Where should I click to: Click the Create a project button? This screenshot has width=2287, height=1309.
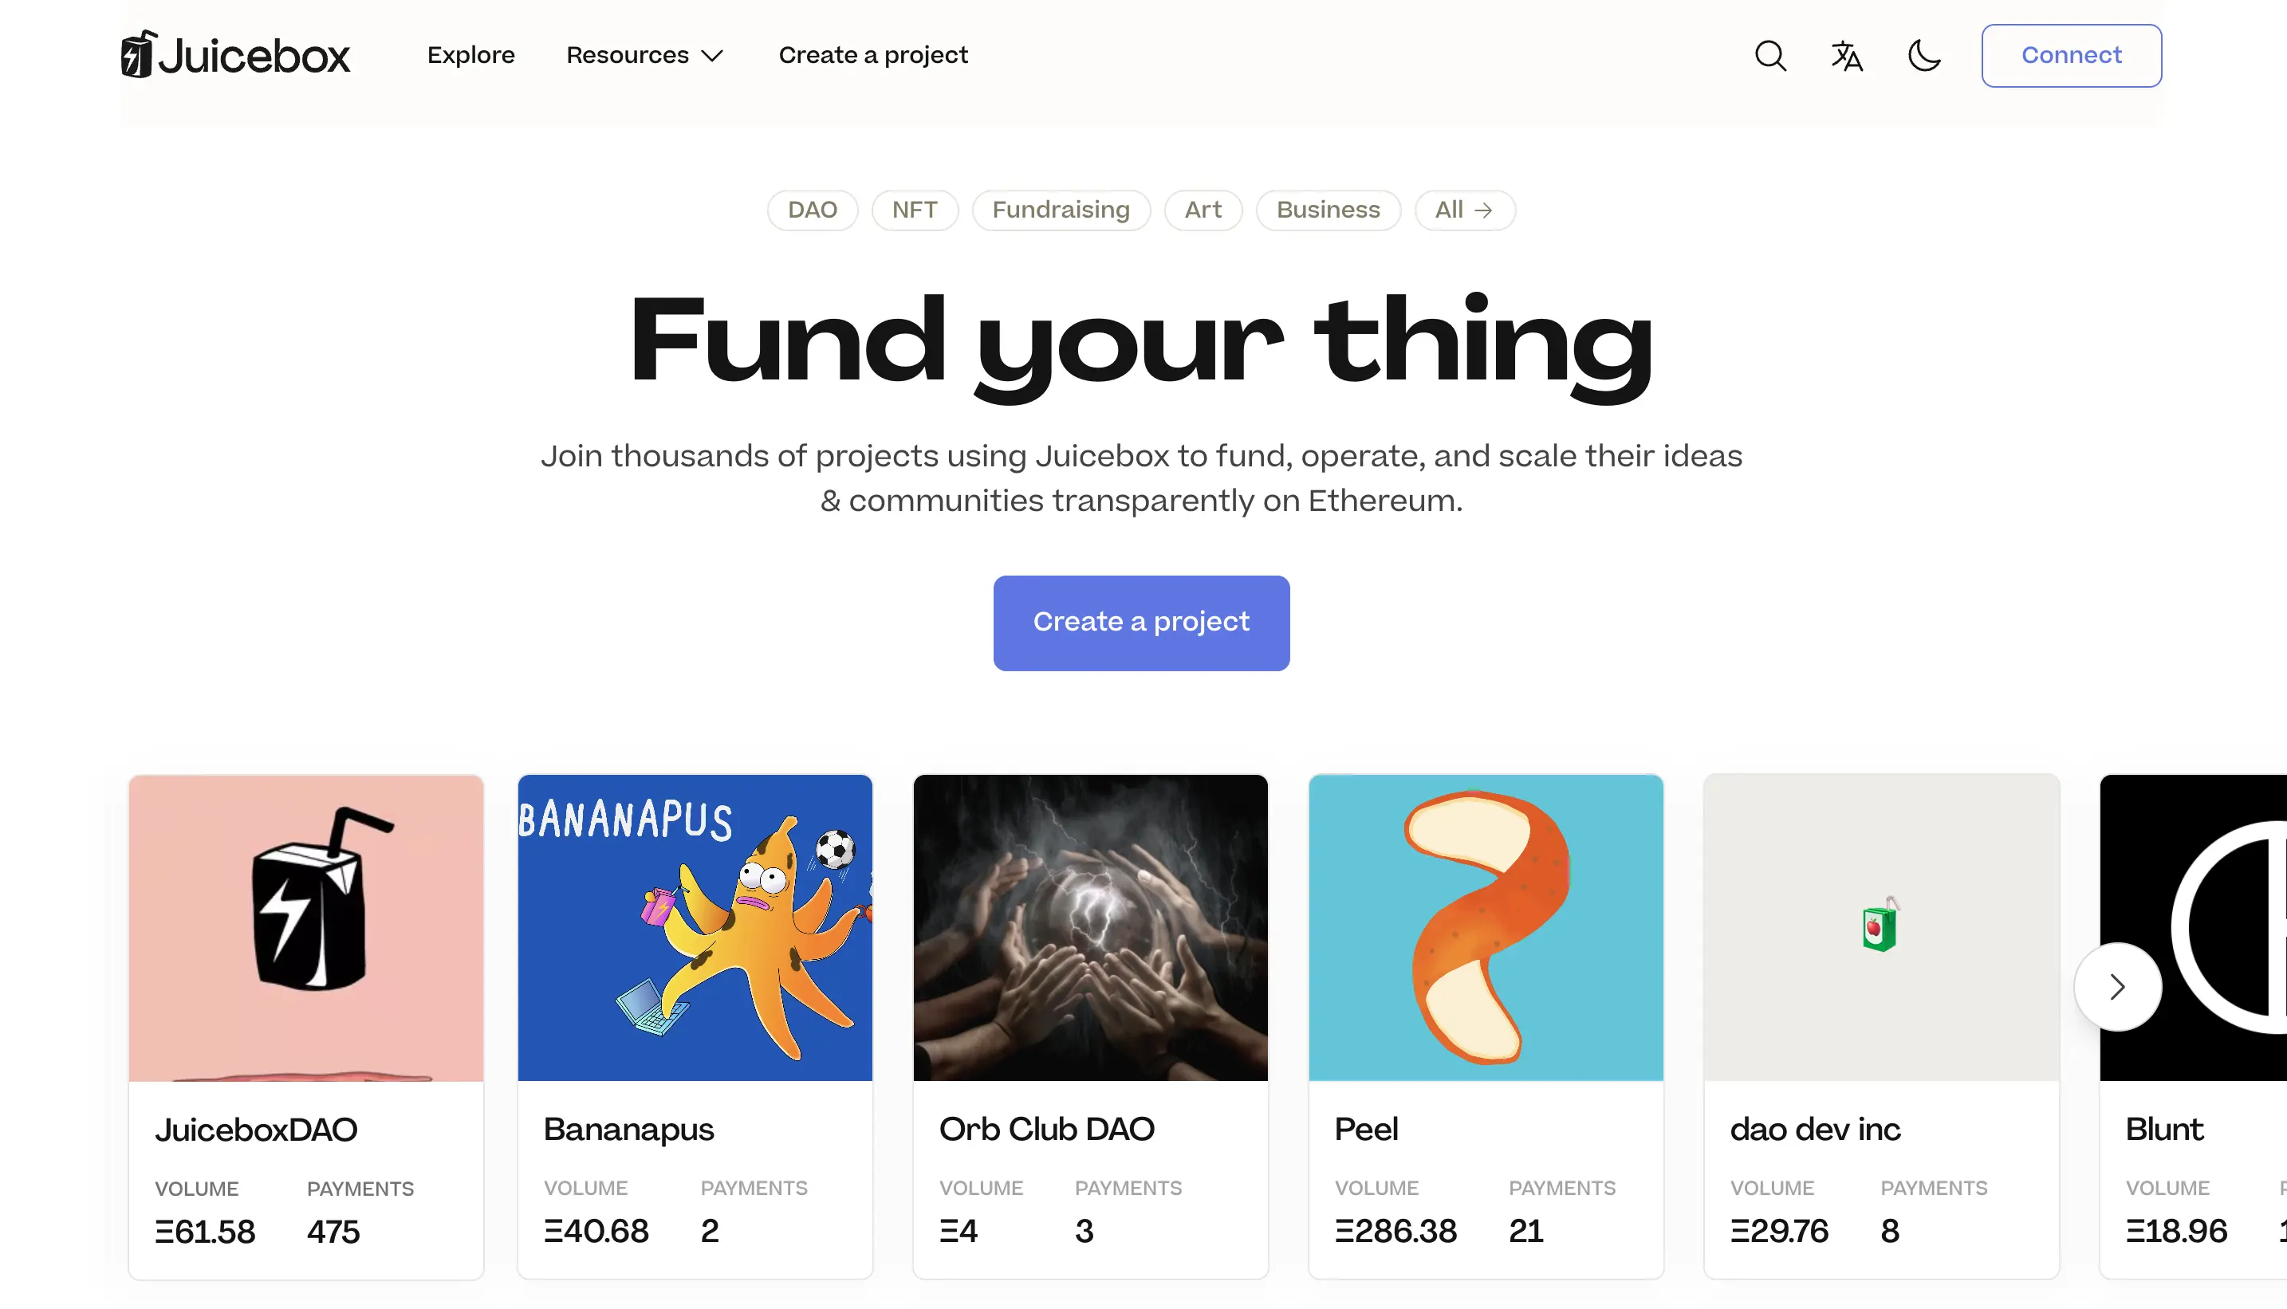1141,622
